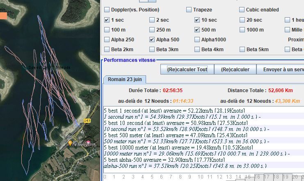The image size is (304, 181).
Task: Click the orange square at map edge
Action: pos(3,16)
